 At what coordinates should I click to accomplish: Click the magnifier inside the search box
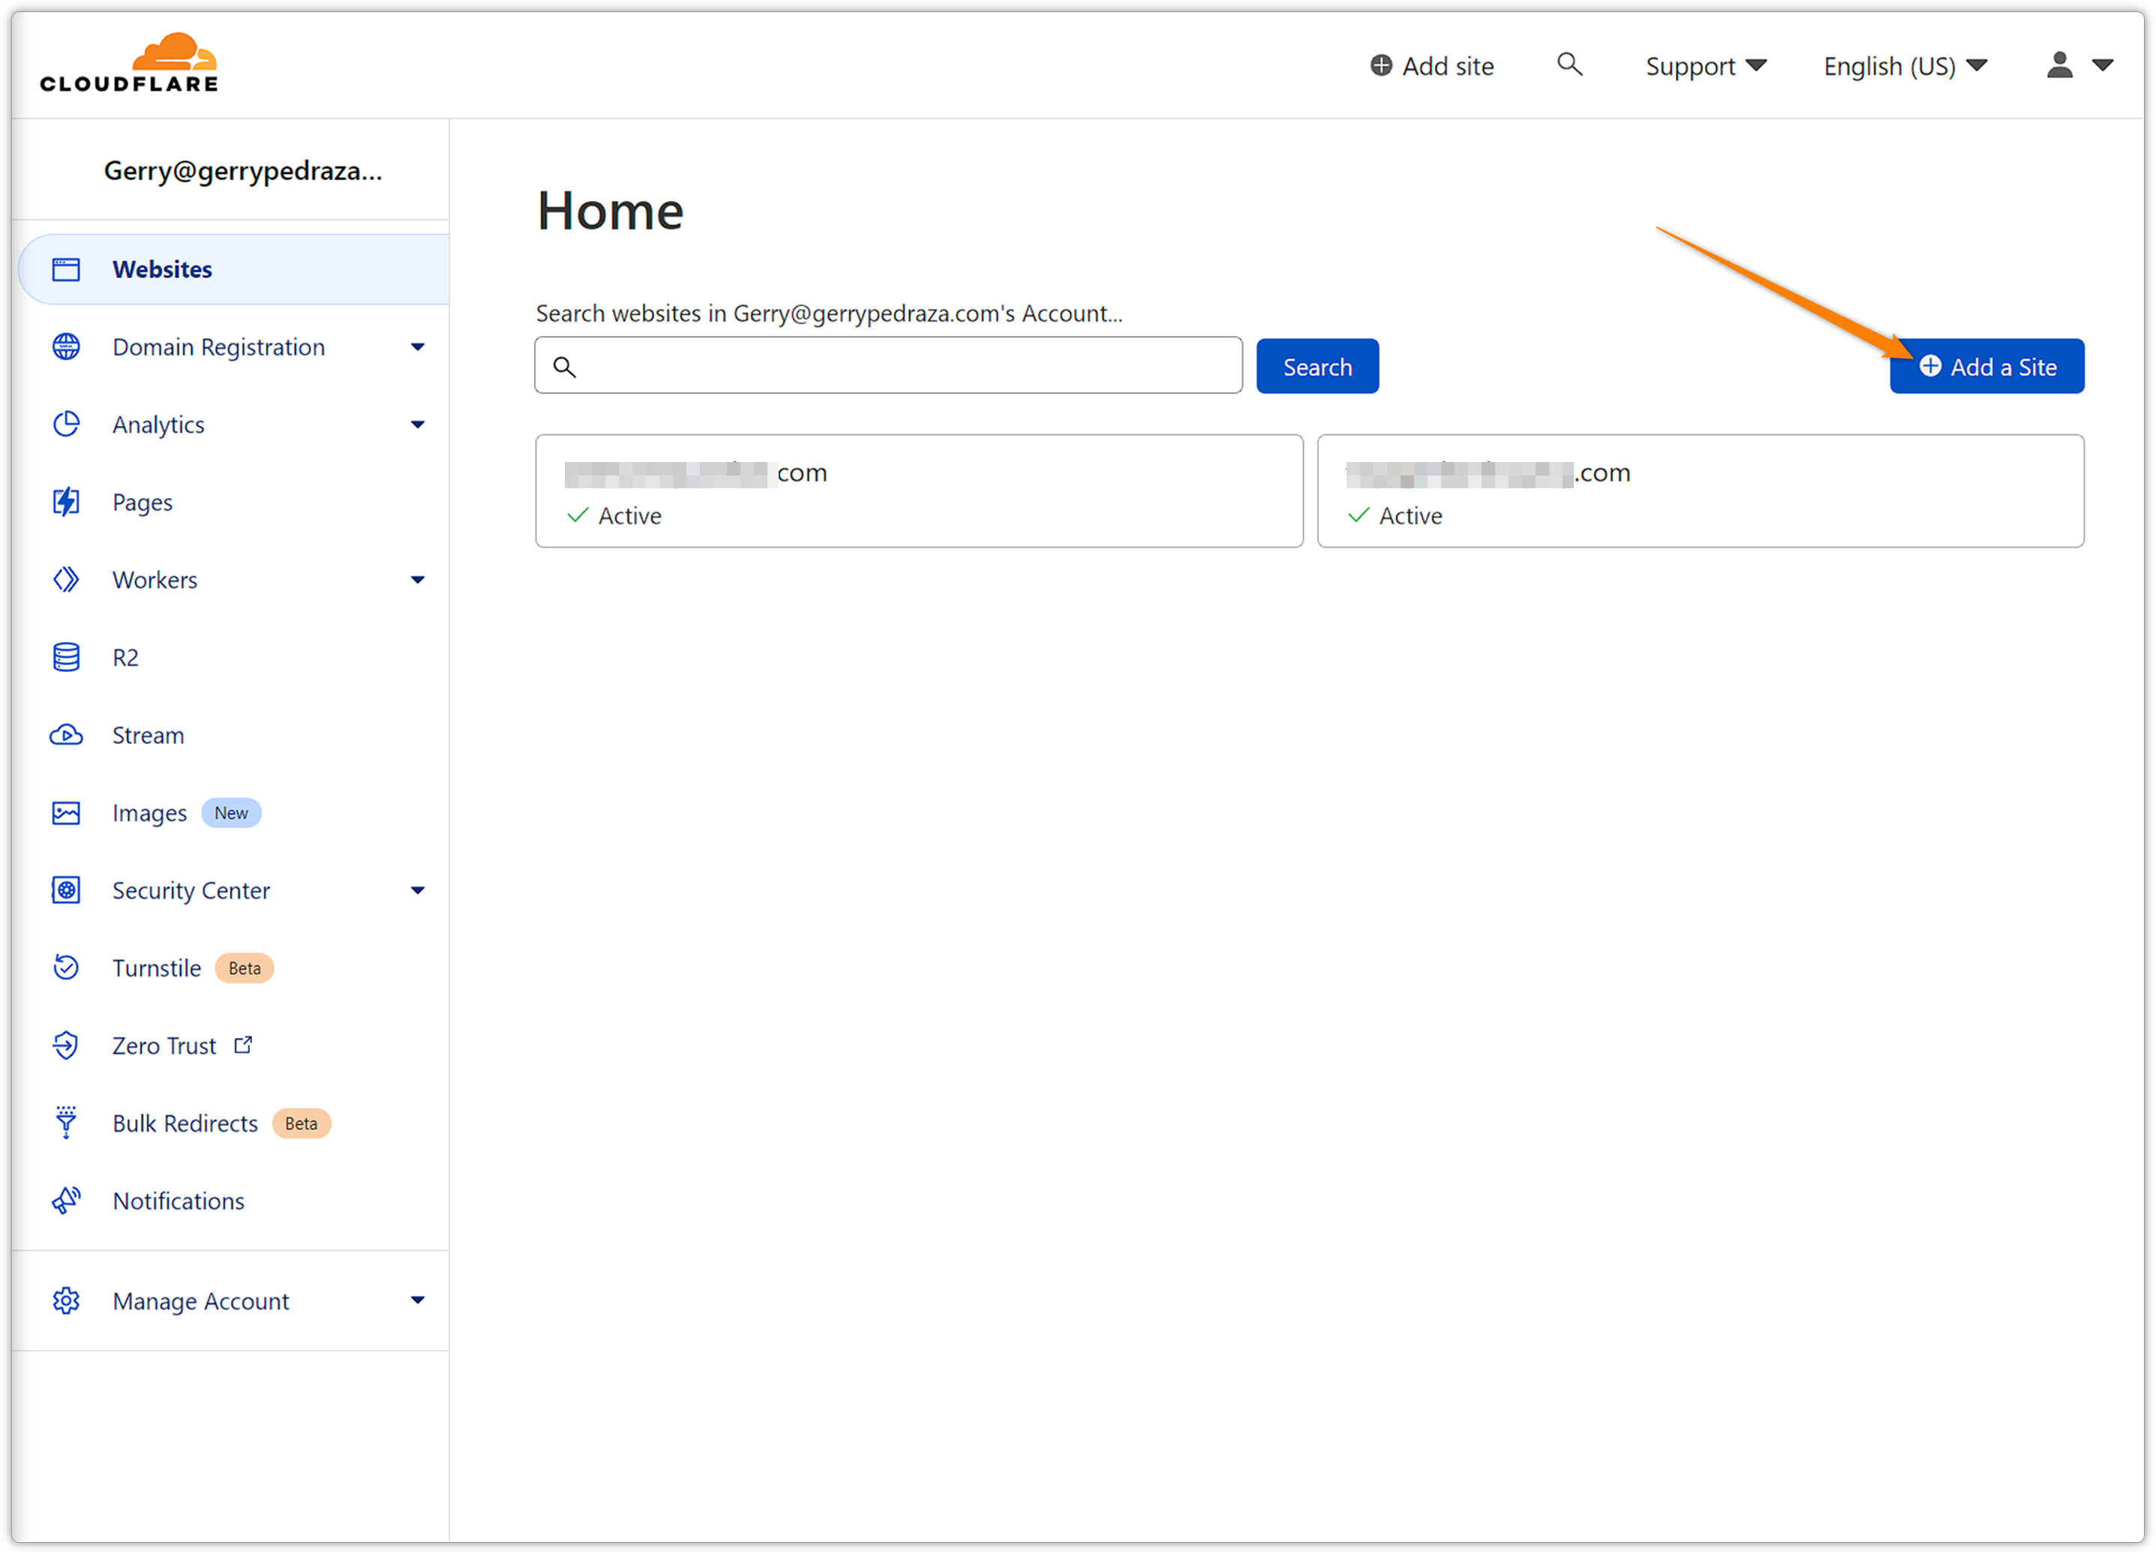pyautogui.click(x=563, y=367)
